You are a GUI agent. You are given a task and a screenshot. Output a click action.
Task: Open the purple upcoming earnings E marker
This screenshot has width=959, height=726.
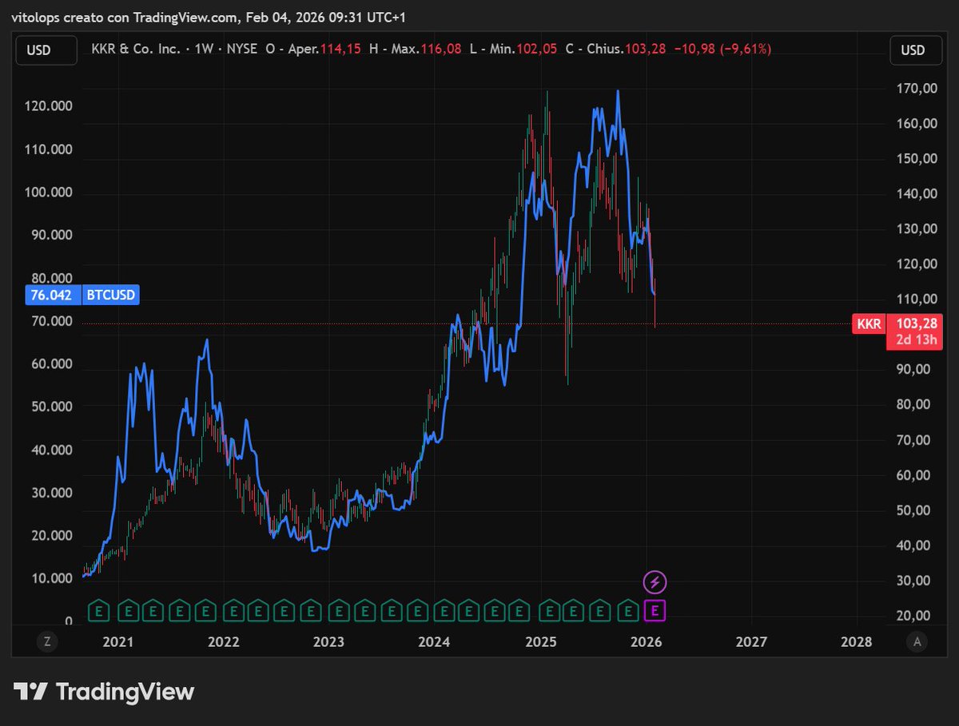click(x=655, y=611)
